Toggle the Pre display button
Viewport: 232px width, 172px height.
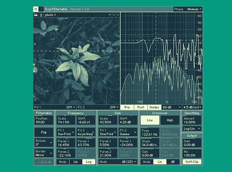(127, 107)
